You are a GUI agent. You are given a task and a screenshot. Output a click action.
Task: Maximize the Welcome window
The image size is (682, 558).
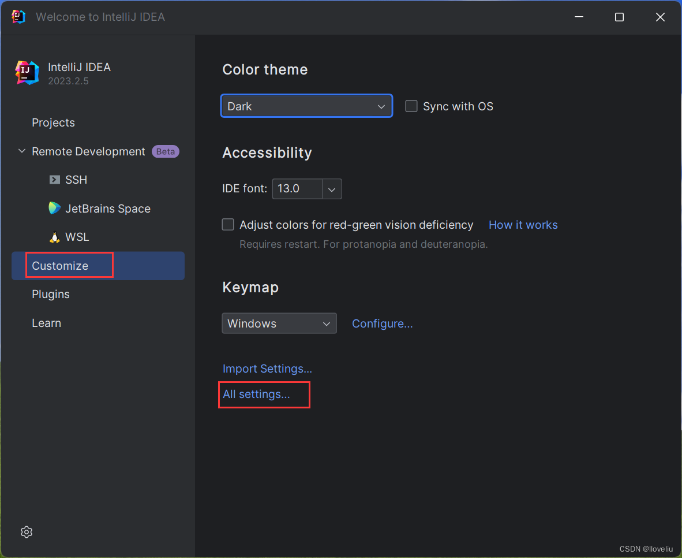tap(619, 17)
